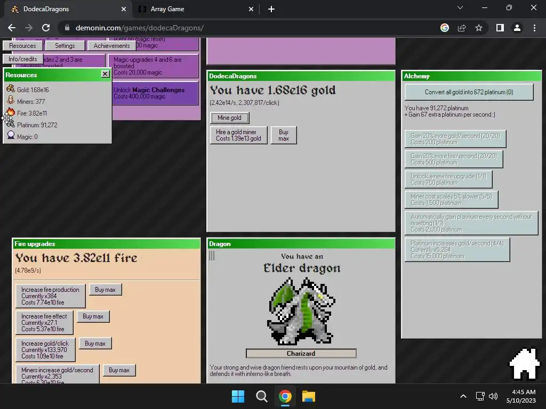Buy max for Increase fire production

click(x=105, y=290)
